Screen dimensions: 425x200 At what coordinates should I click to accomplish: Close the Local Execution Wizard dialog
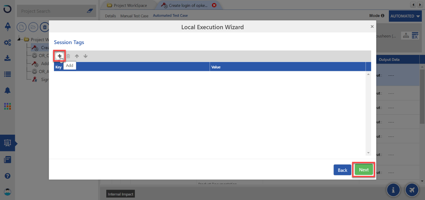(372, 27)
